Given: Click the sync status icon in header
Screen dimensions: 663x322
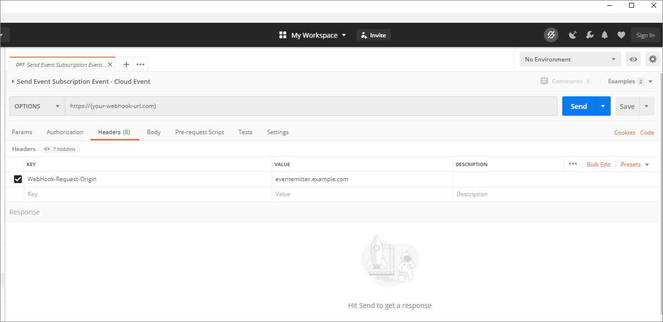Looking at the screenshot, I should pos(551,35).
